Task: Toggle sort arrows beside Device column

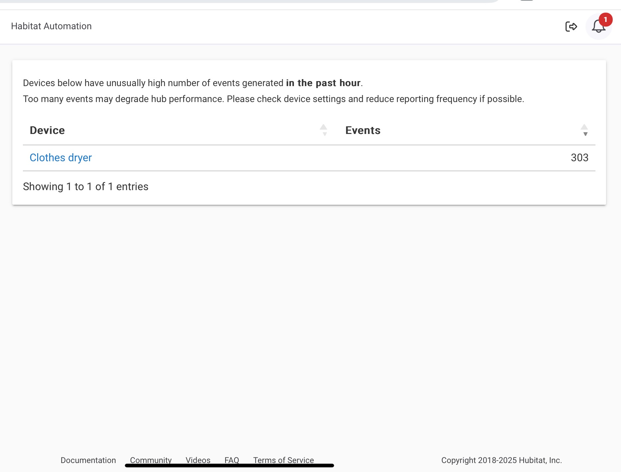Action: tap(323, 130)
